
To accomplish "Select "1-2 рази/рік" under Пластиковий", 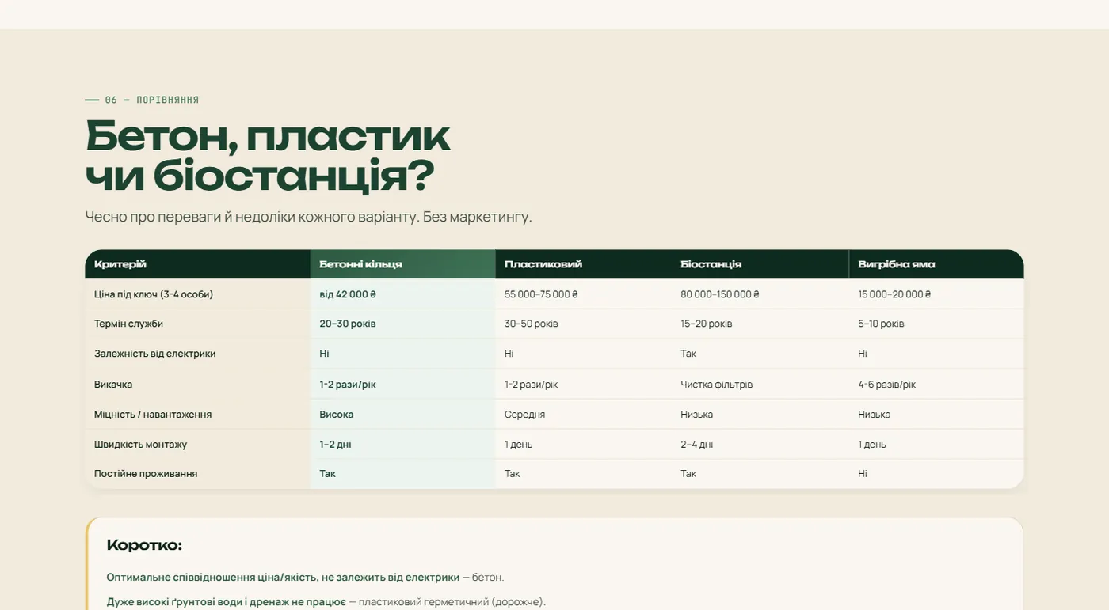I will [532, 385].
